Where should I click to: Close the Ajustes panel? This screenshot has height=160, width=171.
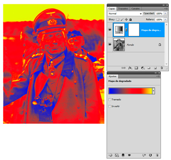159,73
